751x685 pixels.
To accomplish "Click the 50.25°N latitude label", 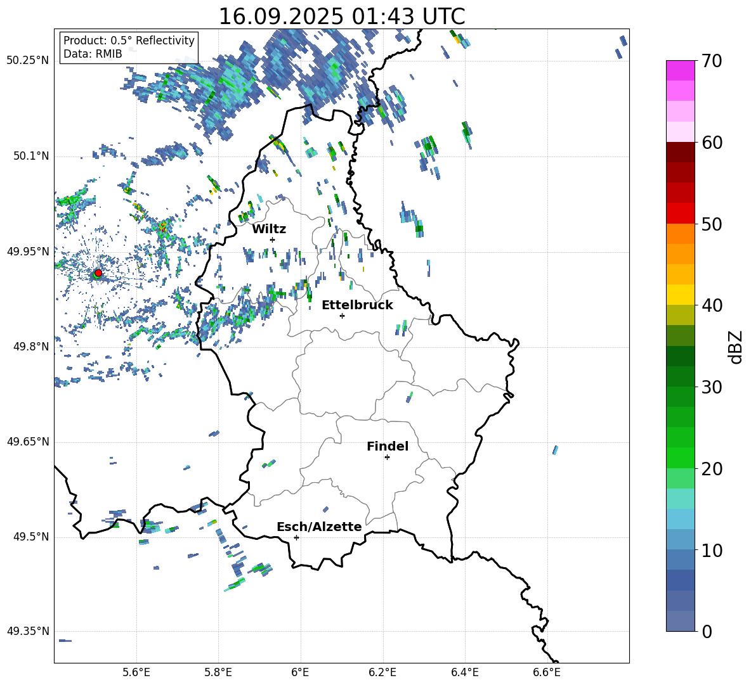I will coord(28,61).
